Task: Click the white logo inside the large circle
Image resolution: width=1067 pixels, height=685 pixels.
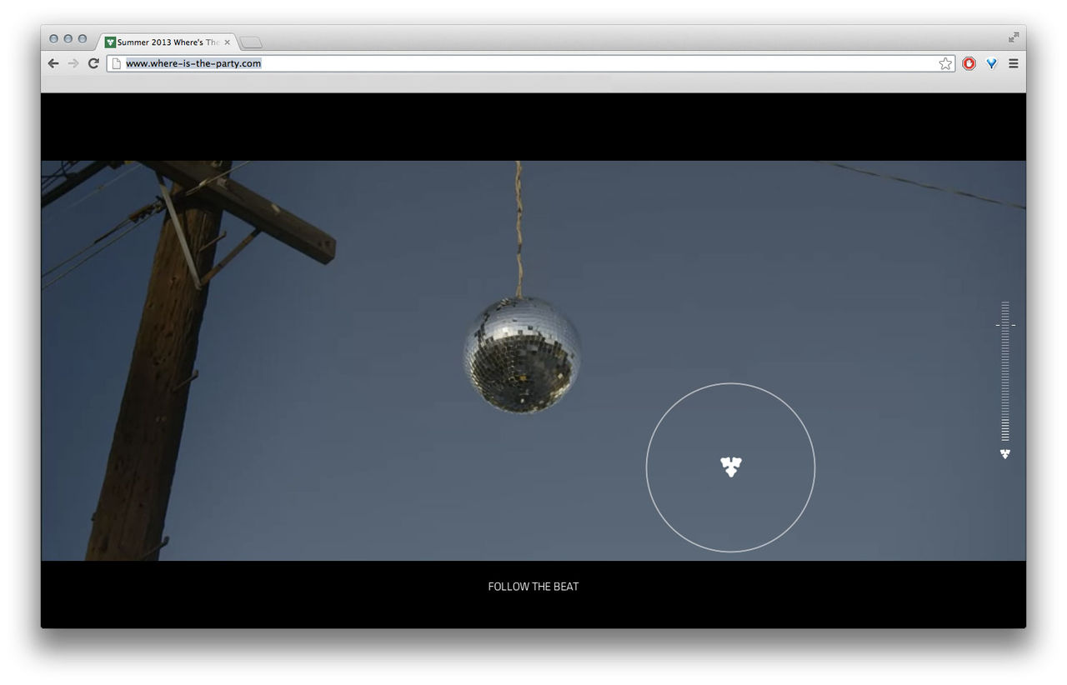Action: (731, 467)
